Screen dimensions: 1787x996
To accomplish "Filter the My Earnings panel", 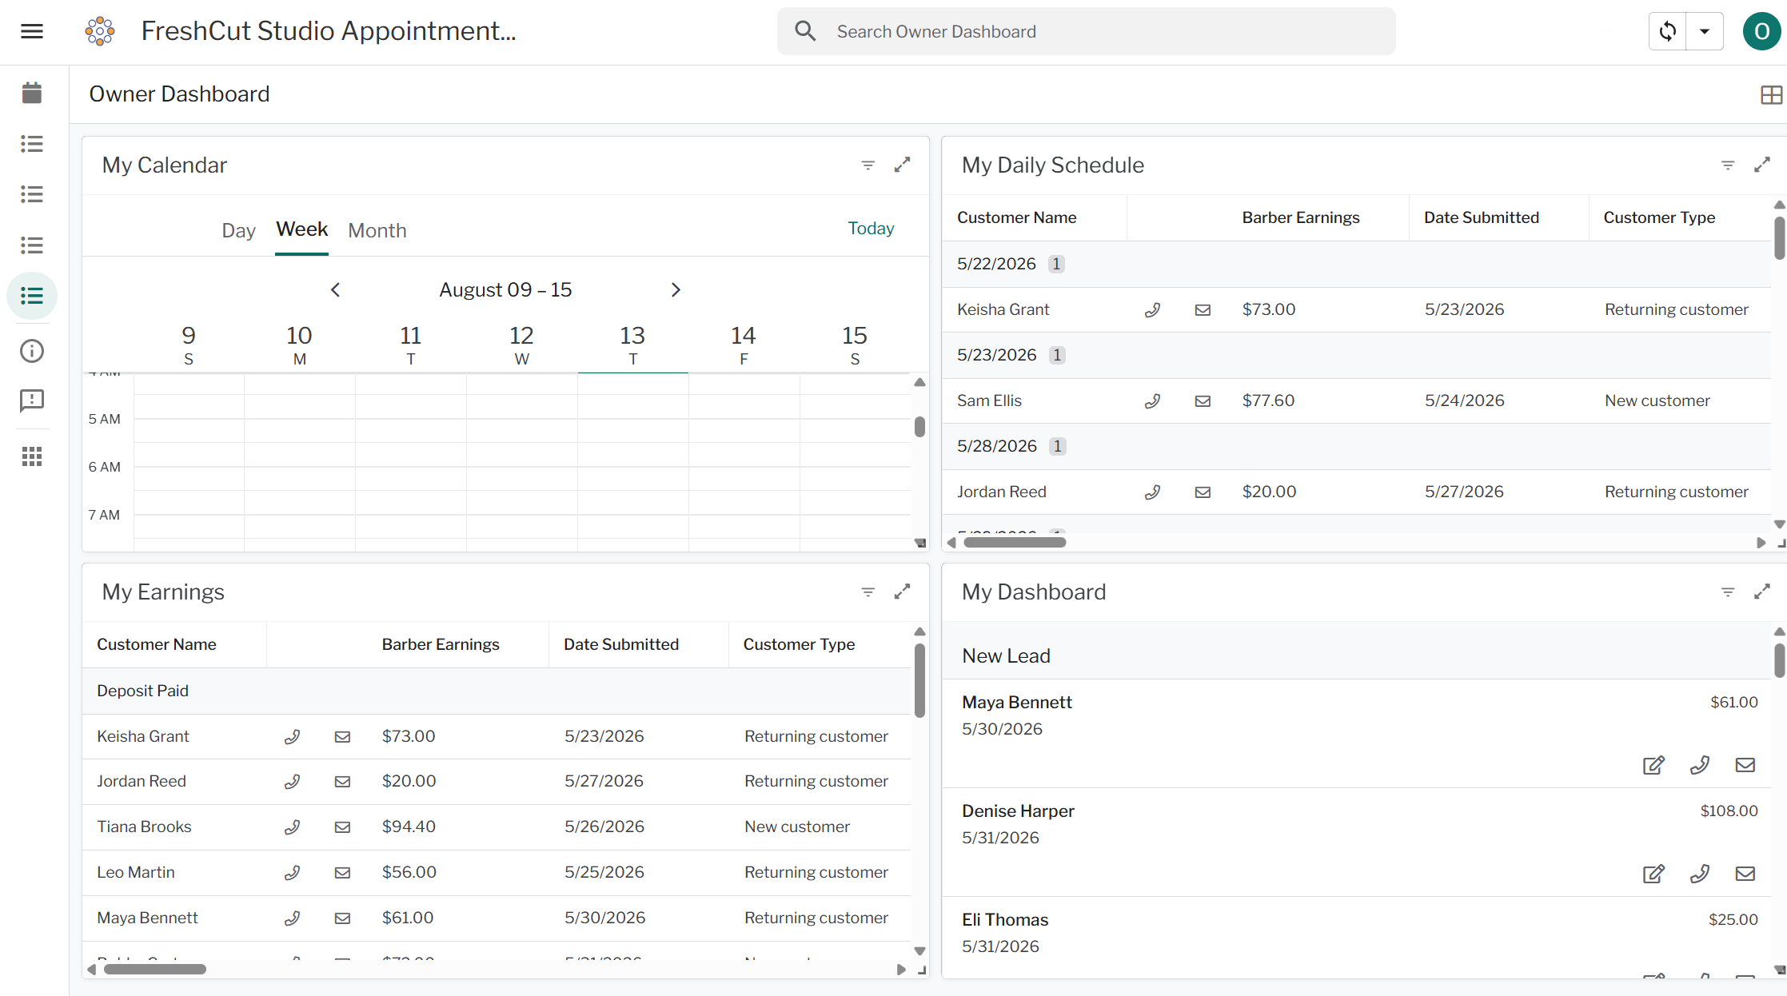I will [x=868, y=592].
